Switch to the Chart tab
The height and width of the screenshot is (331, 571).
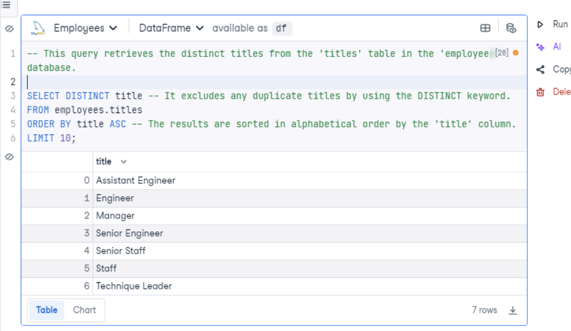(x=84, y=311)
